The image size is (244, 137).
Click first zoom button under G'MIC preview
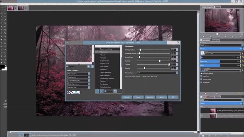click(x=89, y=67)
